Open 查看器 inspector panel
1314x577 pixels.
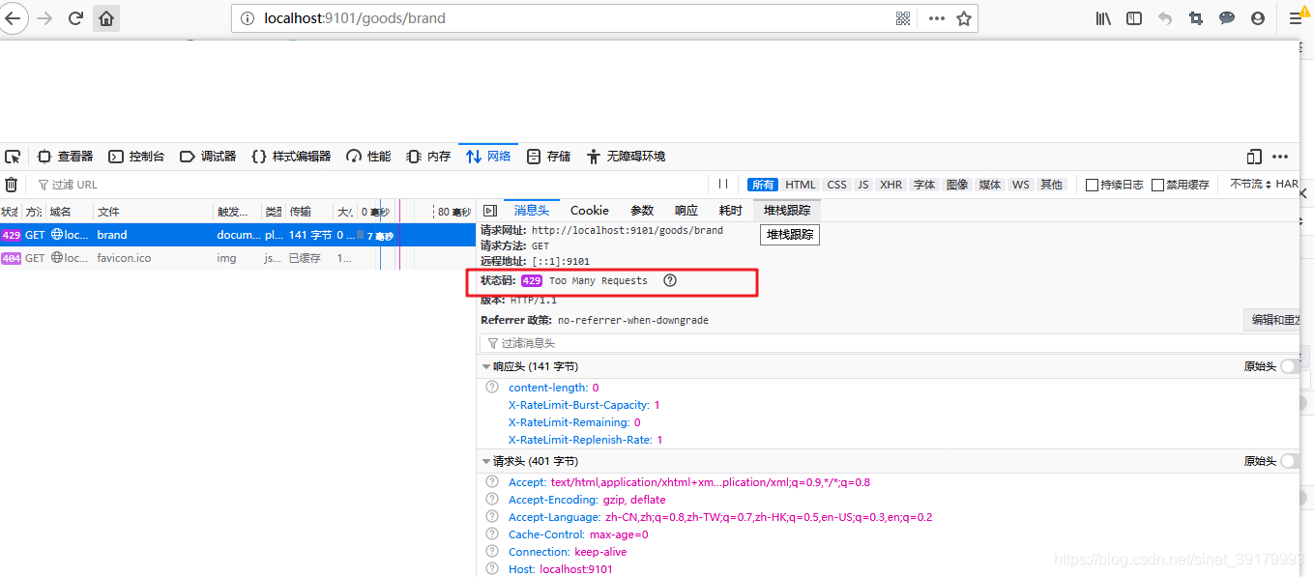point(66,157)
